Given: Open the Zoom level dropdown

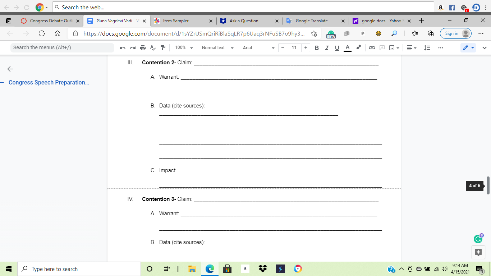Looking at the screenshot, I should pyautogui.click(x=183, y=47).
